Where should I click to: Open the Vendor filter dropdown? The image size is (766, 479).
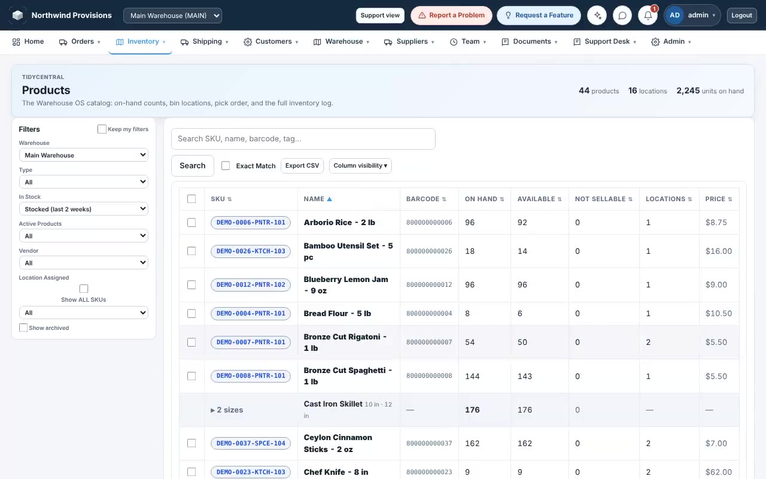(83, 263)
